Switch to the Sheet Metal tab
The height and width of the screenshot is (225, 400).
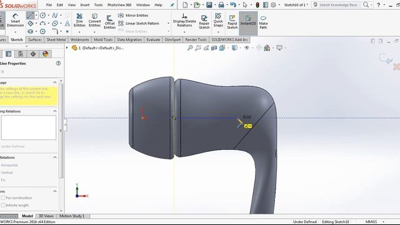[56, 40]
